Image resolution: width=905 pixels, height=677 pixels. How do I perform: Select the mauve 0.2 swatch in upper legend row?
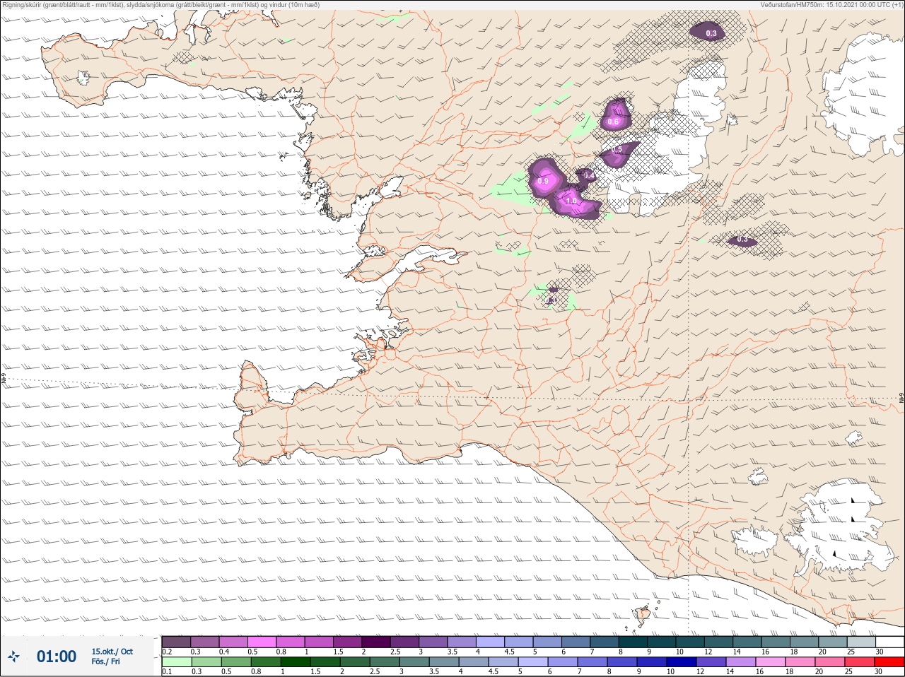point(176,642)
